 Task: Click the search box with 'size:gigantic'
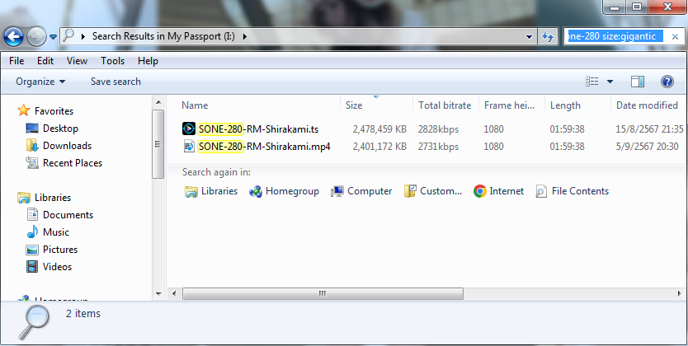(615, 36)
